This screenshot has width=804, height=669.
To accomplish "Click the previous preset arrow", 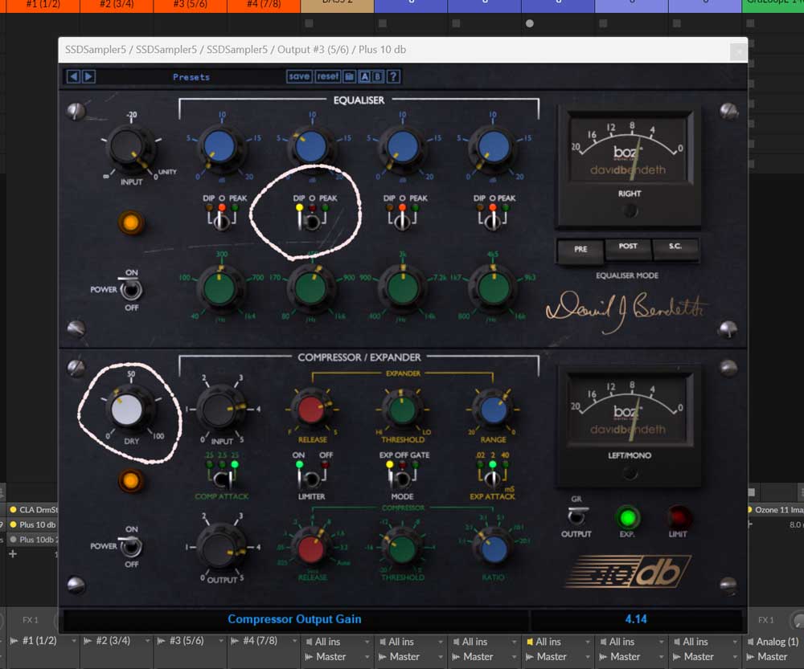I will [74, 77].
